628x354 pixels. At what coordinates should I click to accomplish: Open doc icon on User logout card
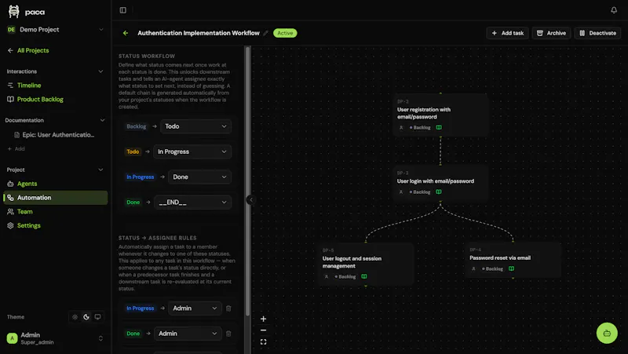(364, 276)
